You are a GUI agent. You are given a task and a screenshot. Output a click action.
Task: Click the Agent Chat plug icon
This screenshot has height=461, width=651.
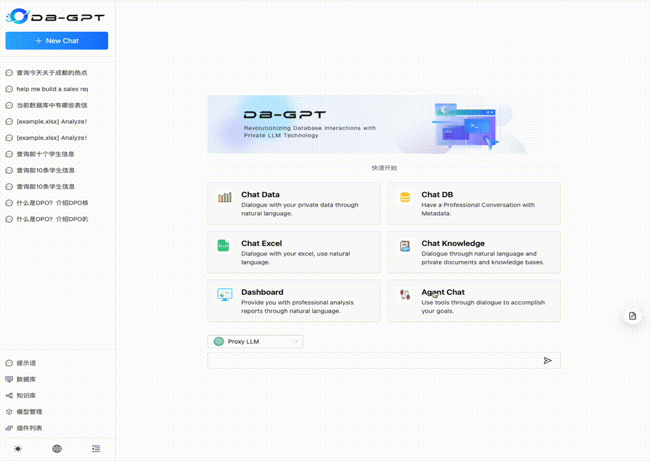pos(405,295)
